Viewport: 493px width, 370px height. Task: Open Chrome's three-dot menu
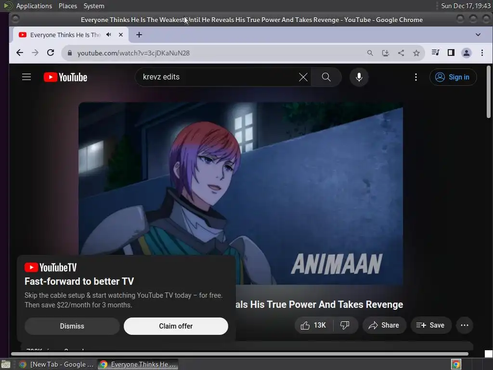482,53
